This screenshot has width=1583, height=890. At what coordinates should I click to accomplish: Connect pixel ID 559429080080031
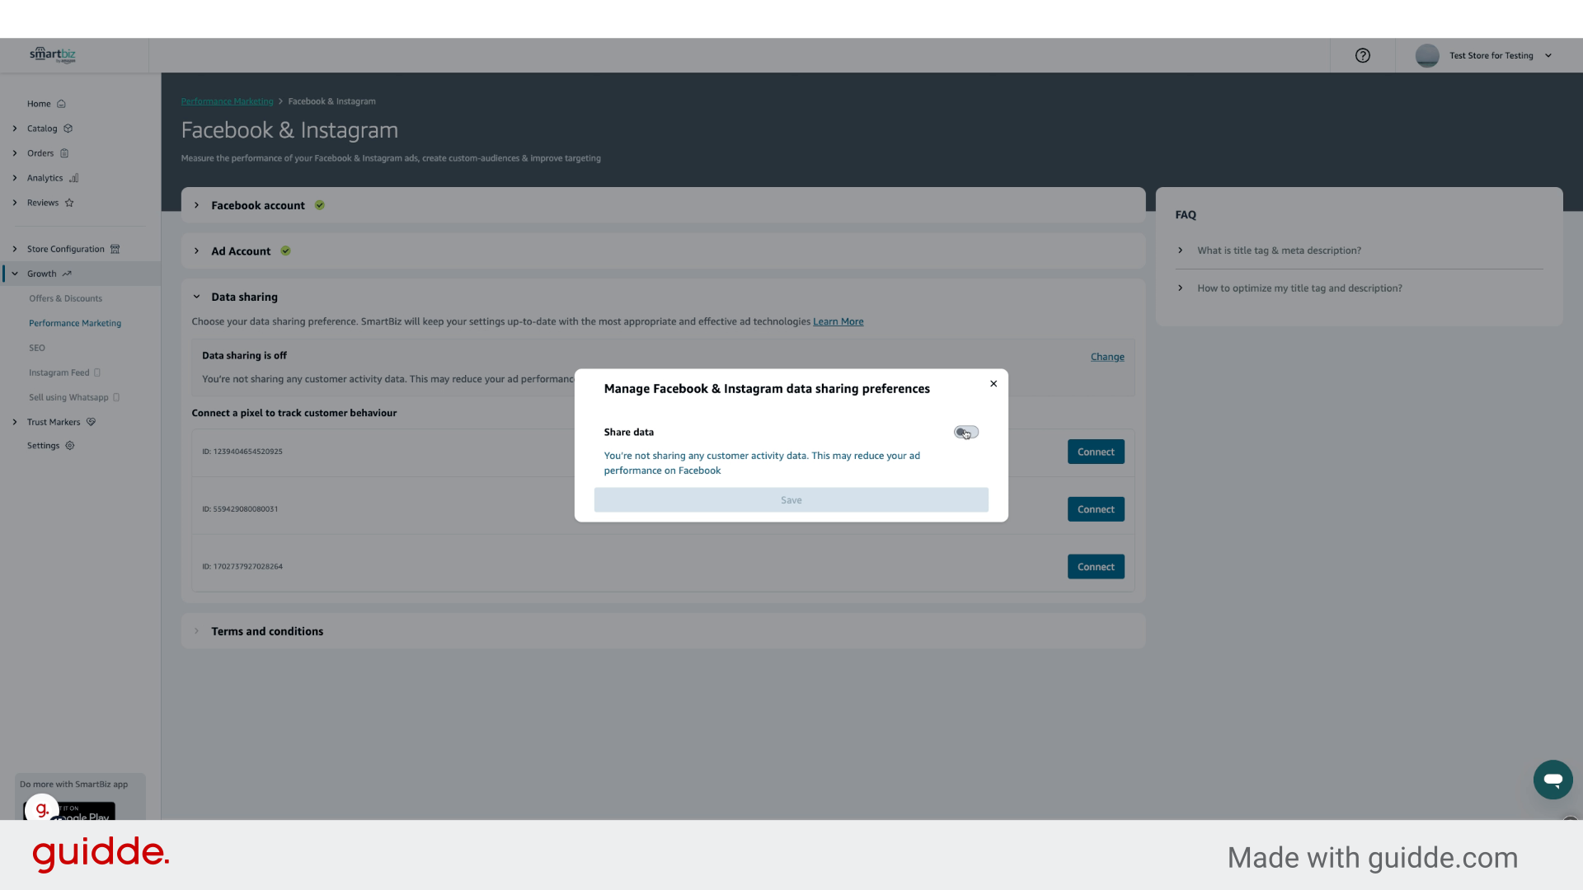[1096, 509]
